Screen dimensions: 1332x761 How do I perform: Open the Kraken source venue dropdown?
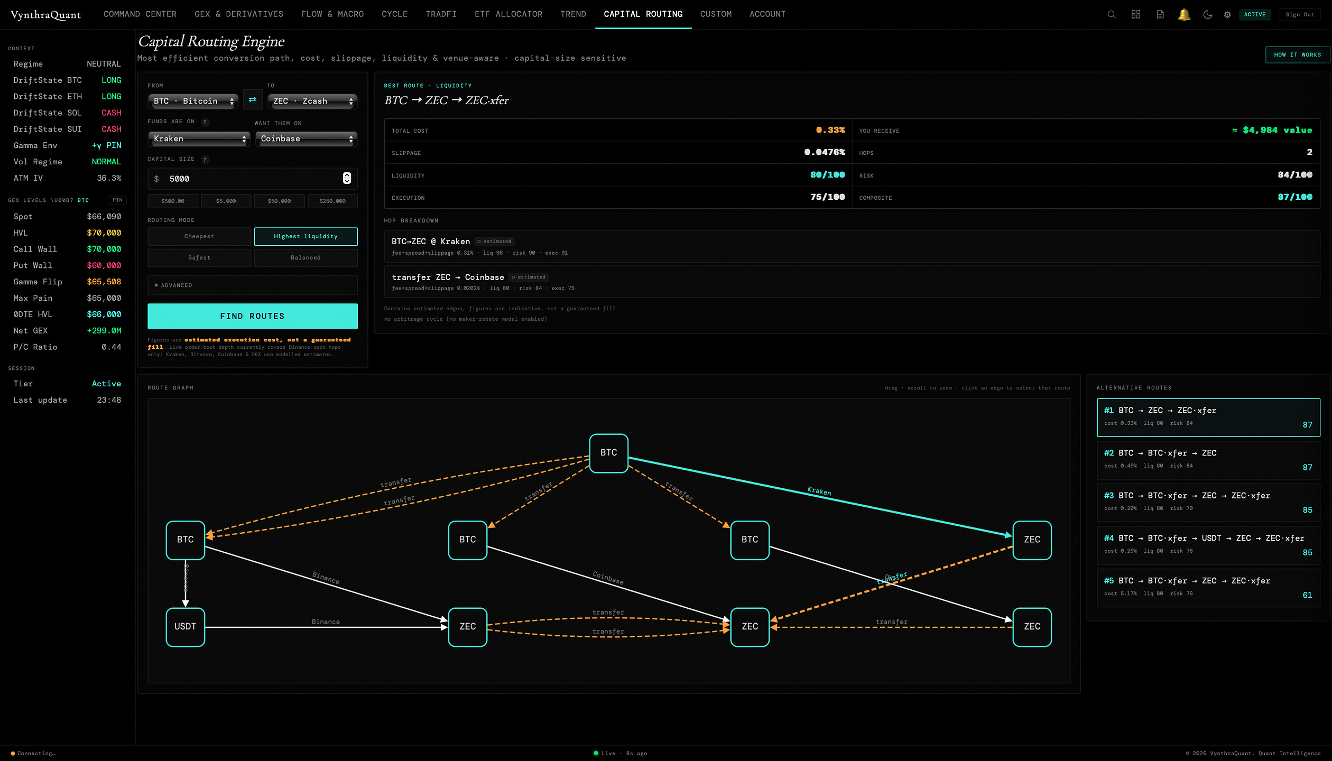(x=199, y=138)
